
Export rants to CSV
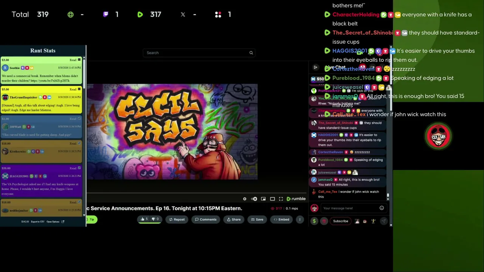pyautogui.click(x=38, y=222)
